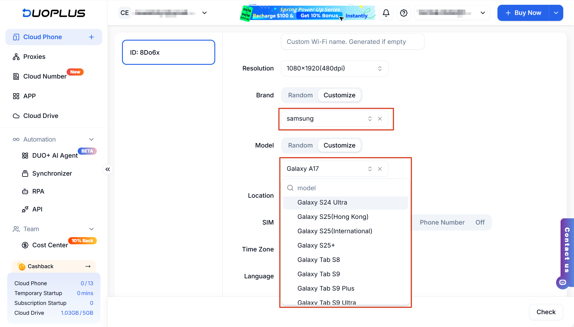Click the Cloud Drive 1.03GB/5GB usage
The width and height of the screenshot is (574, 327).
(77, 313)
